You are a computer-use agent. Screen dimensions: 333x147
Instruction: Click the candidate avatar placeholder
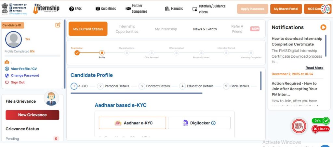pyautogui.click(x=13, y=39)
